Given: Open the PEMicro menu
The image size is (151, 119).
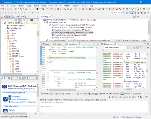Looking at the screenshot, I should (x=67, y=6).
